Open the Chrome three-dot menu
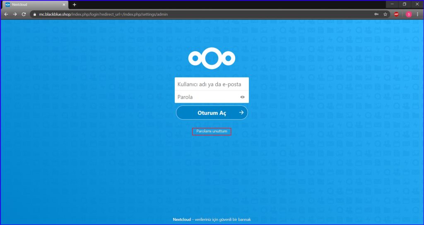The width and height of the screenshot is (424, 225). pos(418,14)
